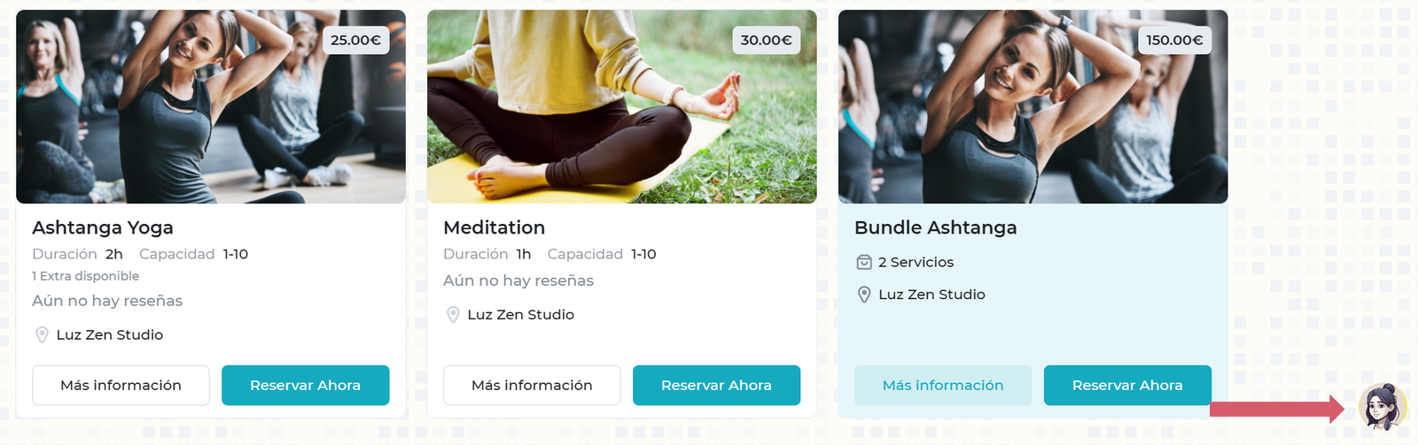Click location pin icon under Ashtanga Yoga
The width and height of the screenshot is (1418, 445).
[x=42, y=334]
